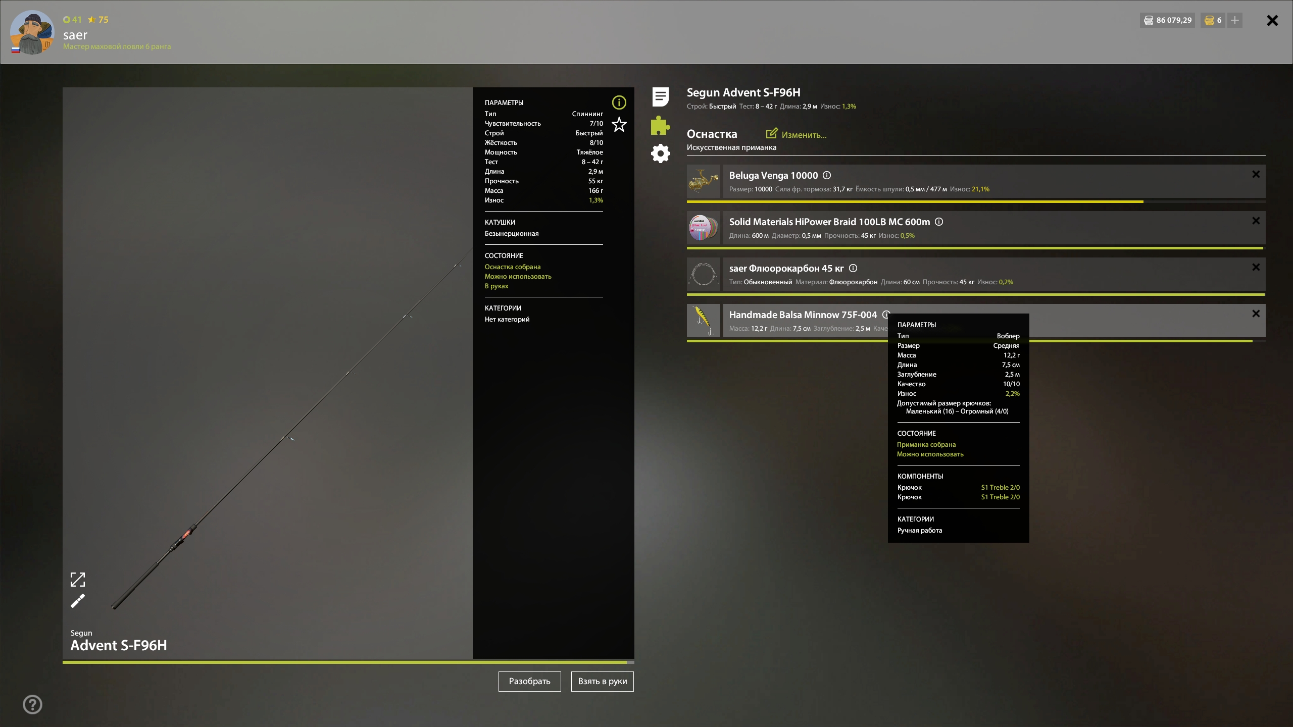Open the gear settings tab
Screen dimensions: 1293x727
[660, 153]
